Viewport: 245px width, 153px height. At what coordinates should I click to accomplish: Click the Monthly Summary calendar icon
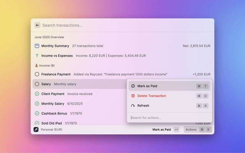pyautogui.click(x=37, y=46)
